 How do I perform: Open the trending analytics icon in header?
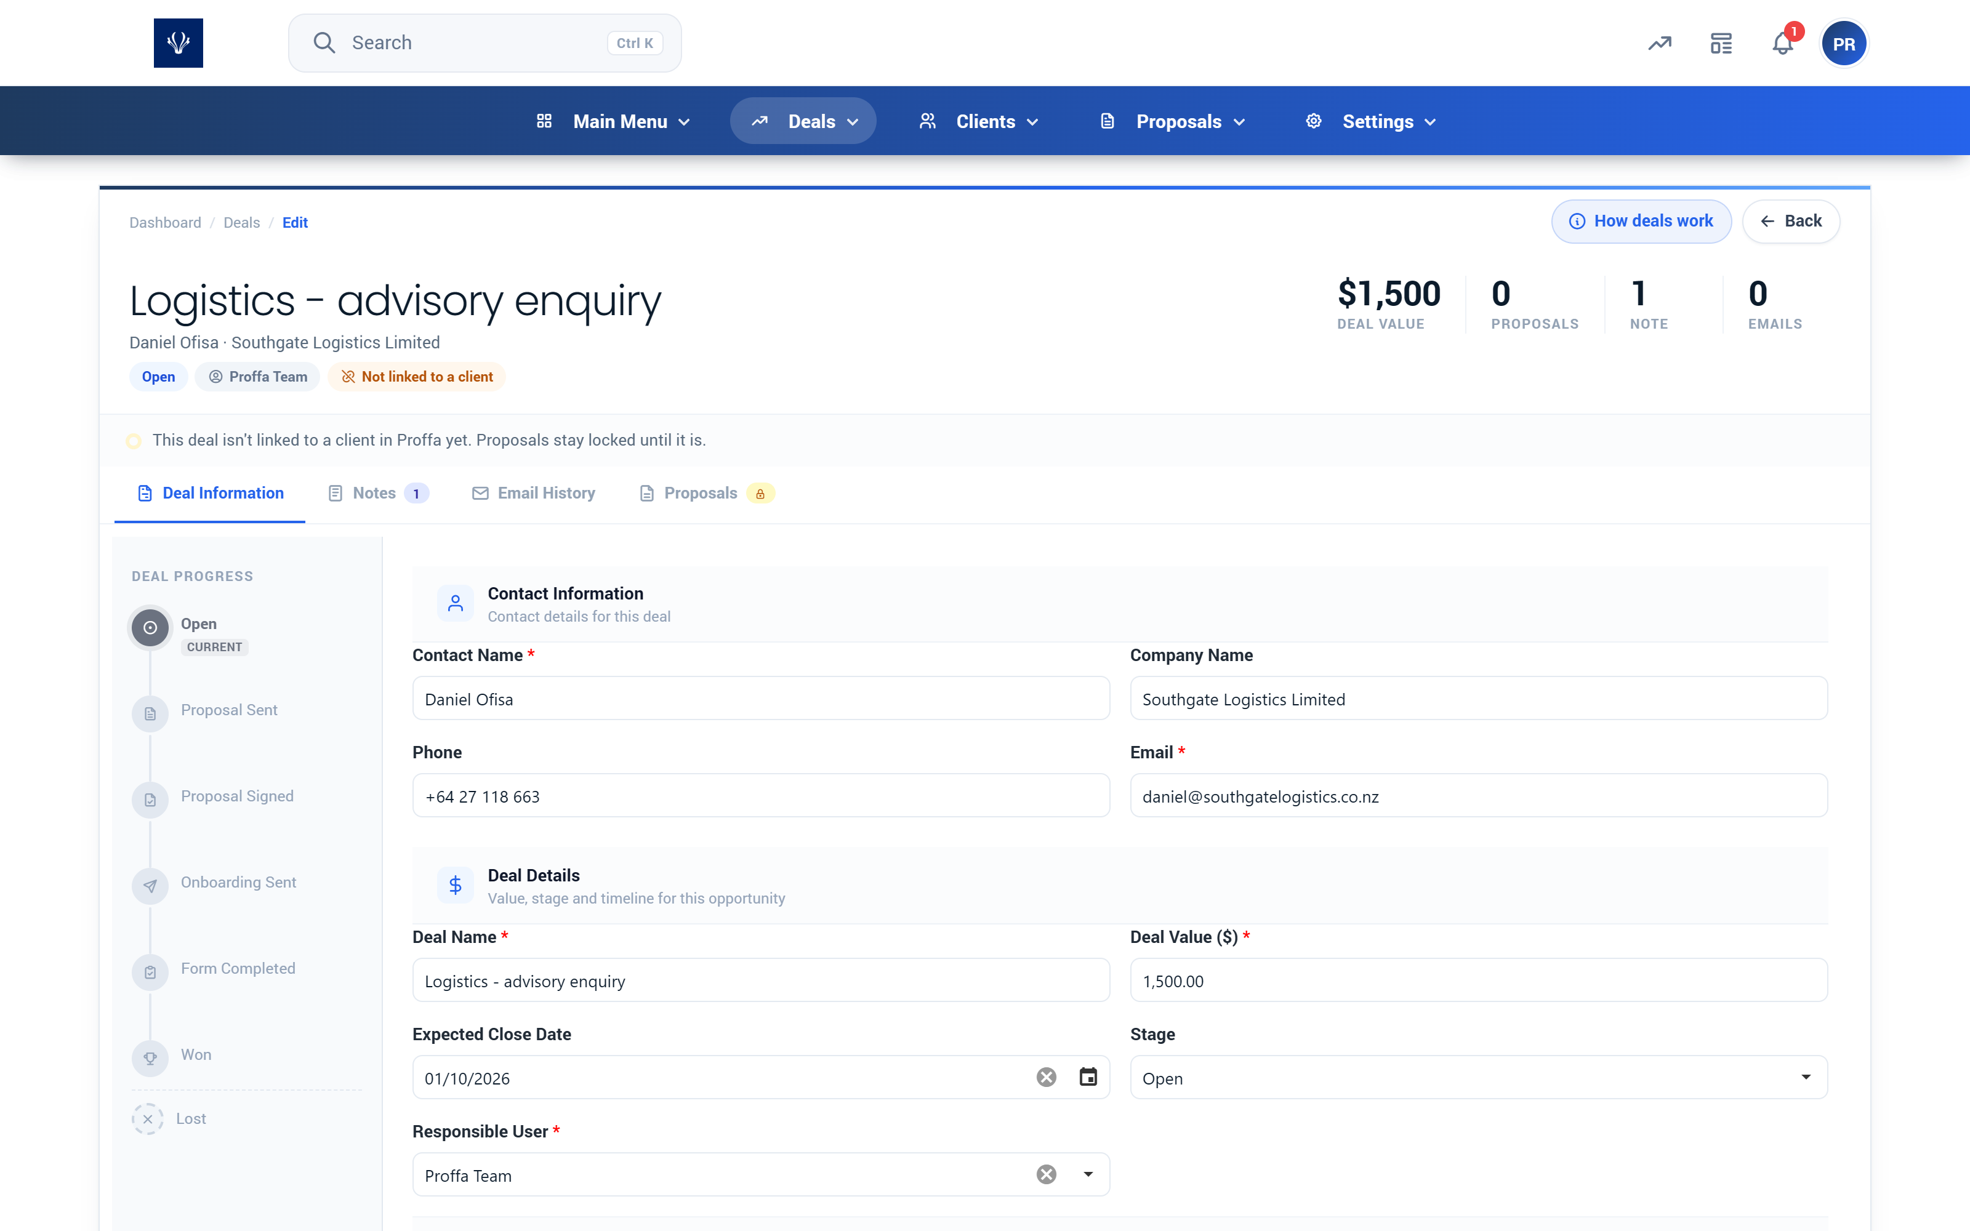pos(1660,43)
